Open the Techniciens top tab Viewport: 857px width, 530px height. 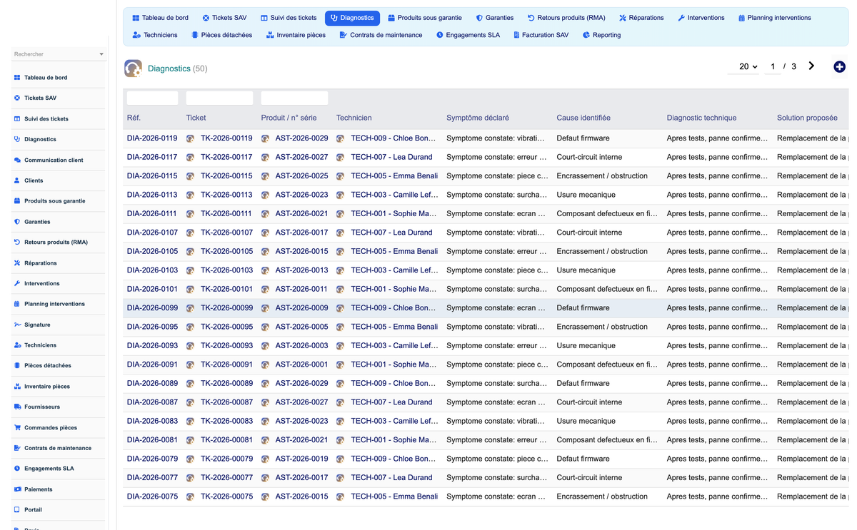click(155, 35)
